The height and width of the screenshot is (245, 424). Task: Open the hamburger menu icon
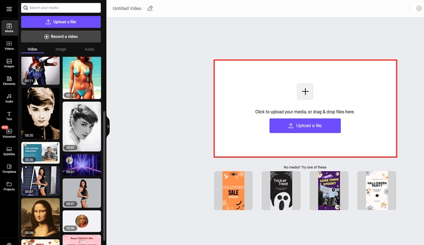click(x=9, y=9)
